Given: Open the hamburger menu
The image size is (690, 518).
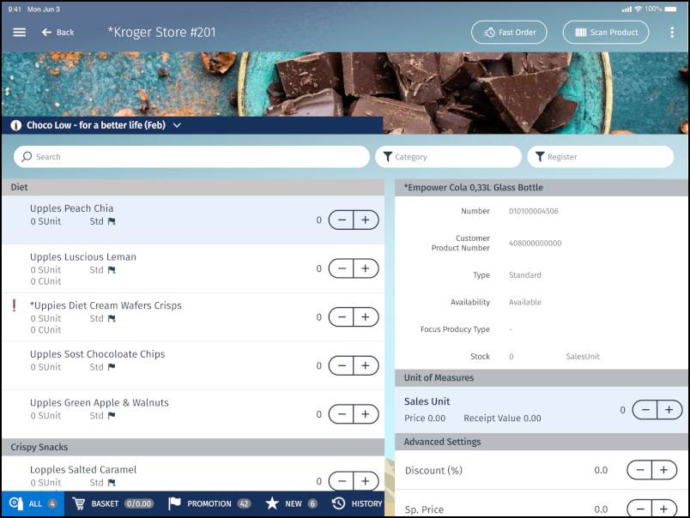Looking at the screenshot, I should coord(20,32).
